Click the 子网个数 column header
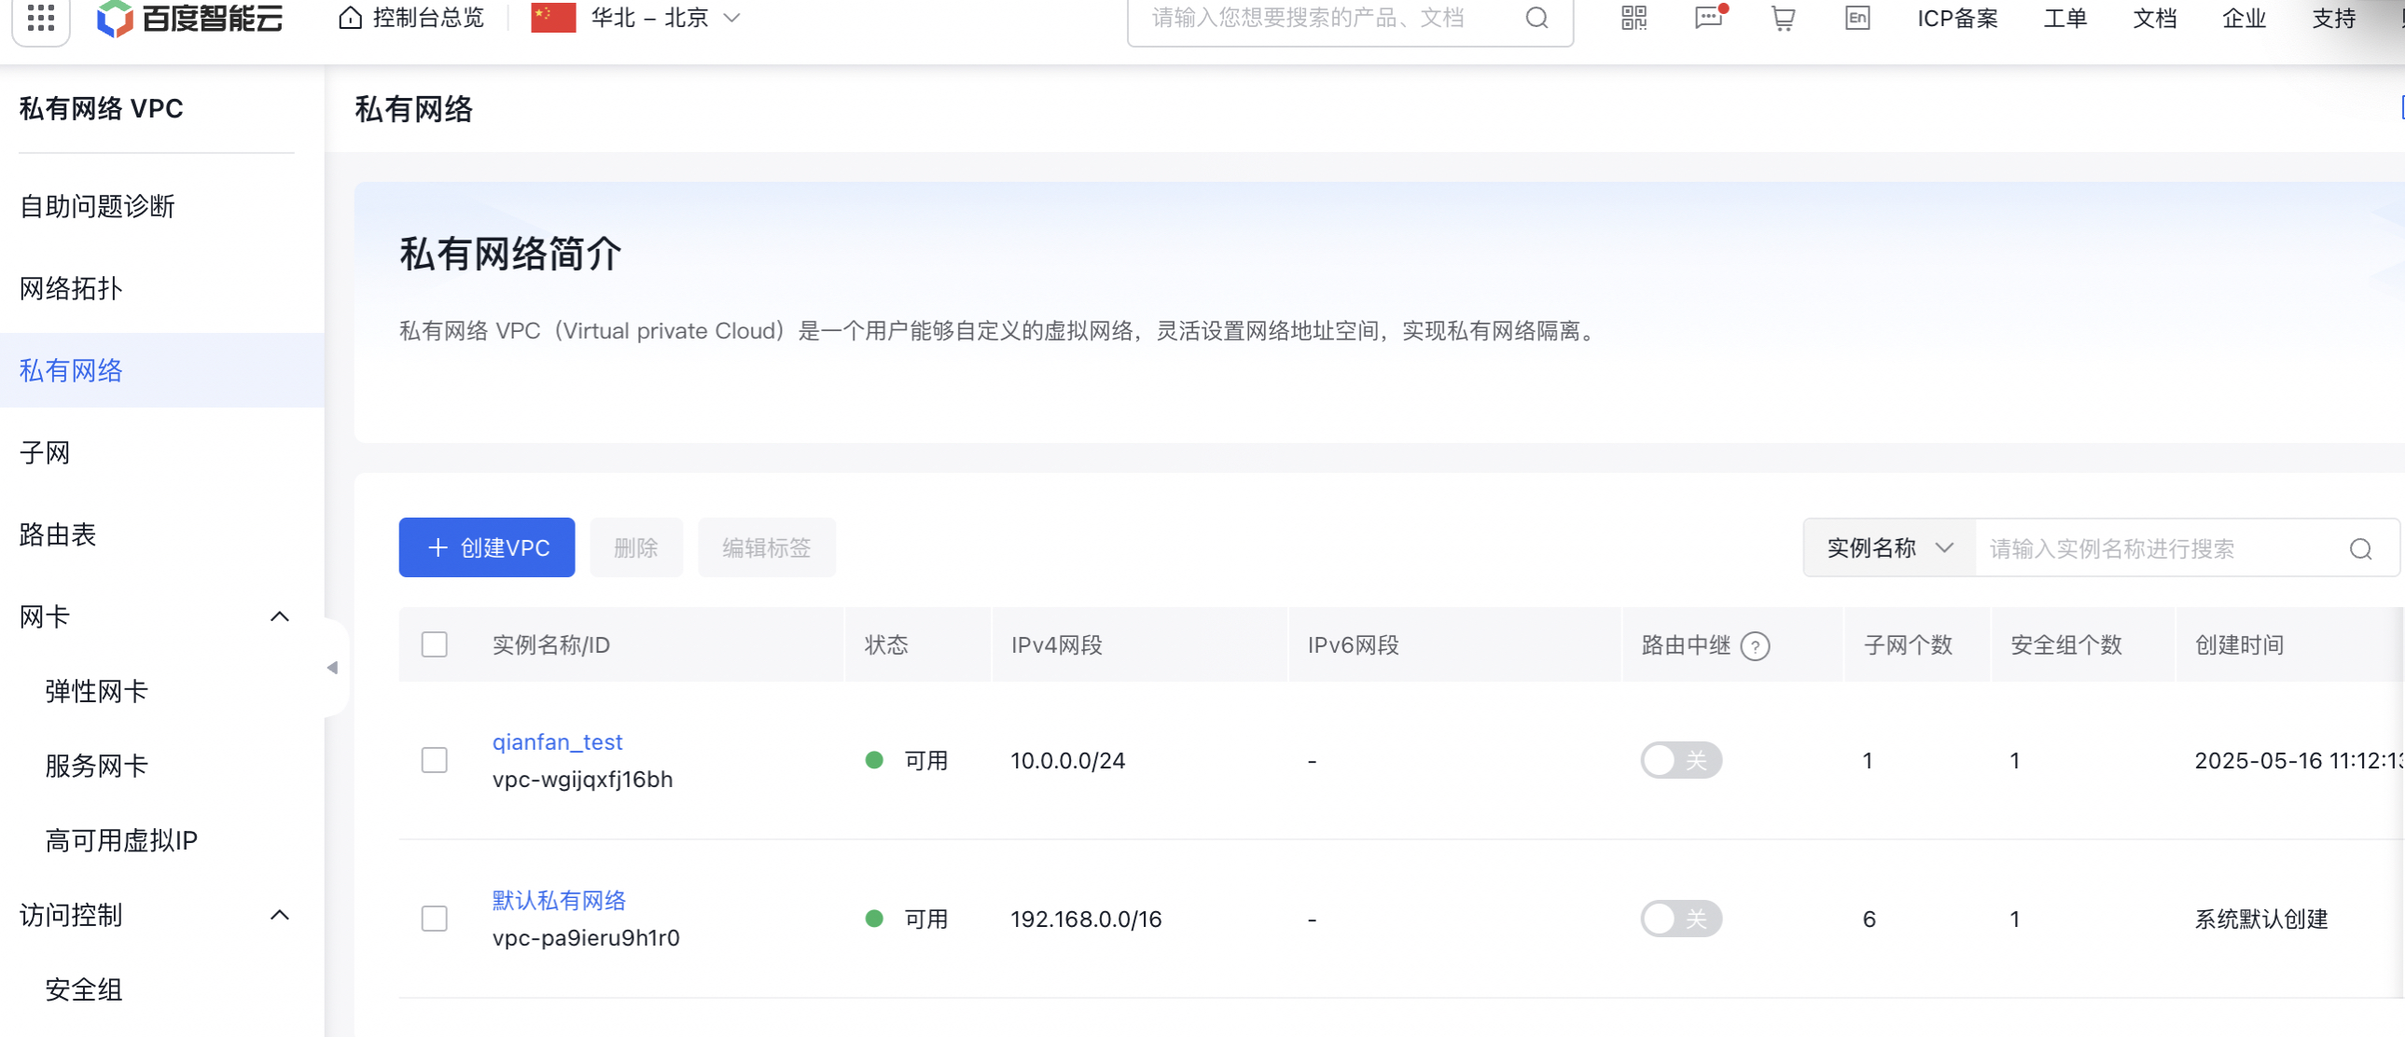 (x=1909, y=645)
